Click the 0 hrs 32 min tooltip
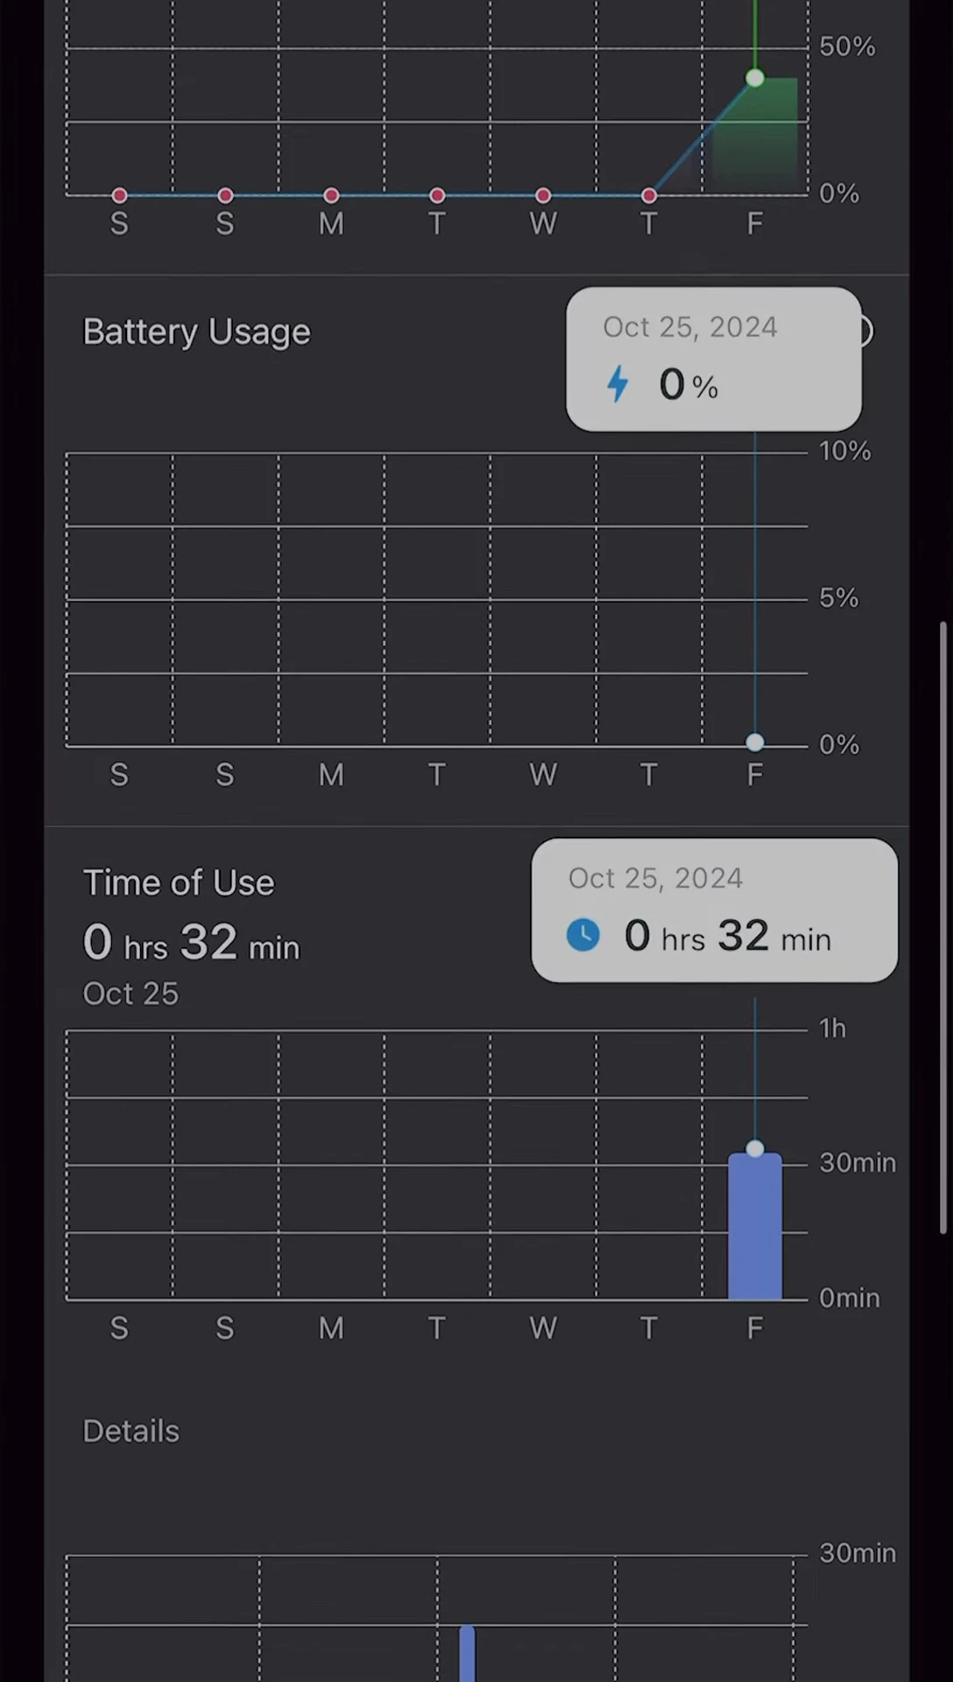Screen dimensions: 953x1682 click(x=715, y=910)
